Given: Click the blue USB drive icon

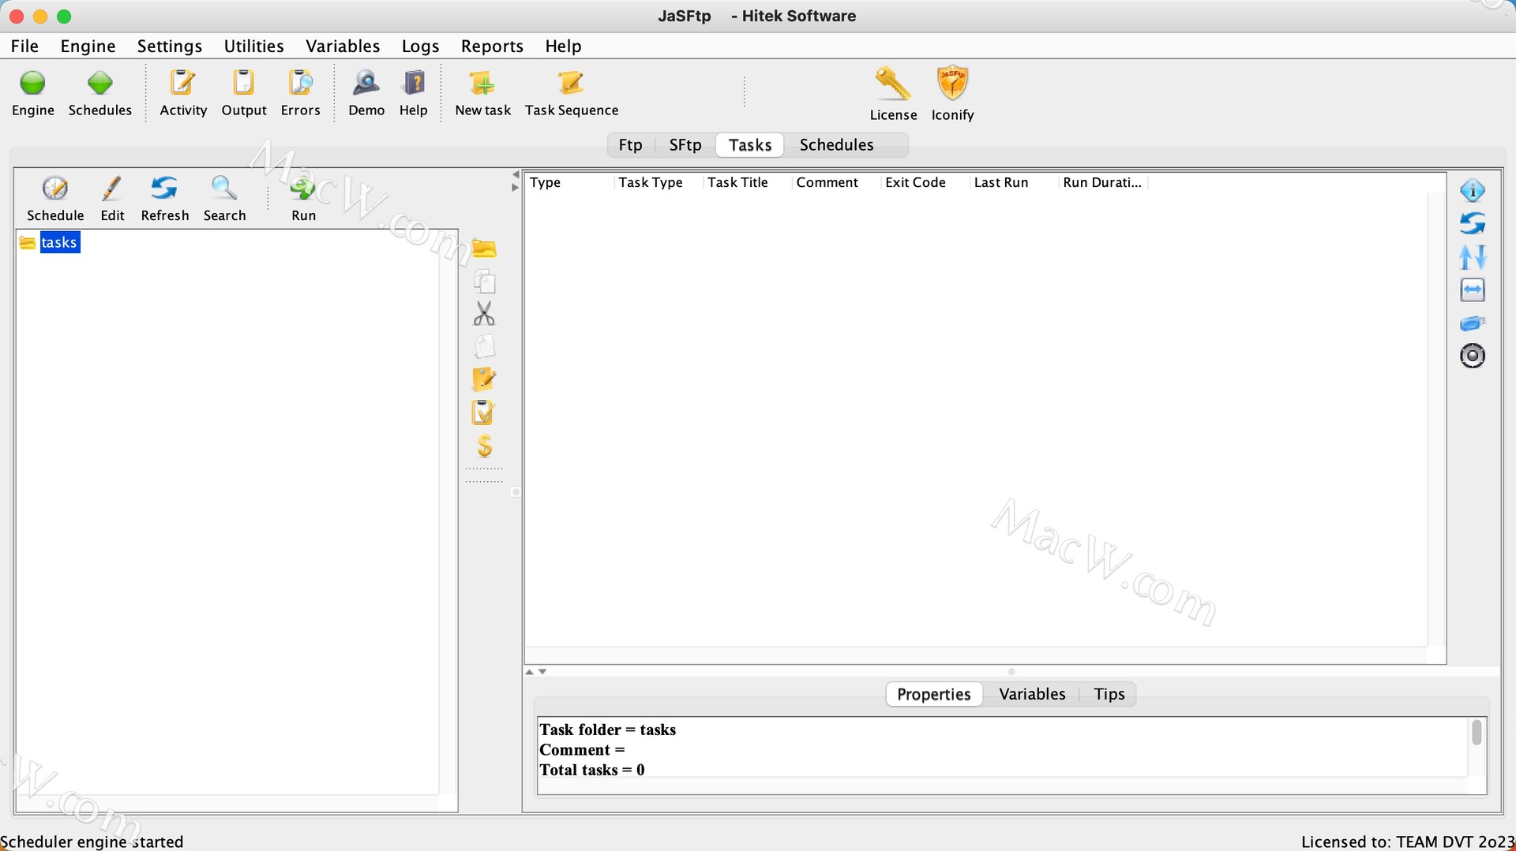Looking at the screenshot, I should point(1473,323).
